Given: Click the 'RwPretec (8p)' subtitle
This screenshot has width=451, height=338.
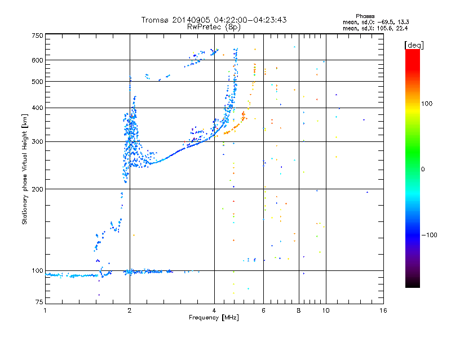Looking at the screenshot, I should pyautogui.click(x=214, y=27).
